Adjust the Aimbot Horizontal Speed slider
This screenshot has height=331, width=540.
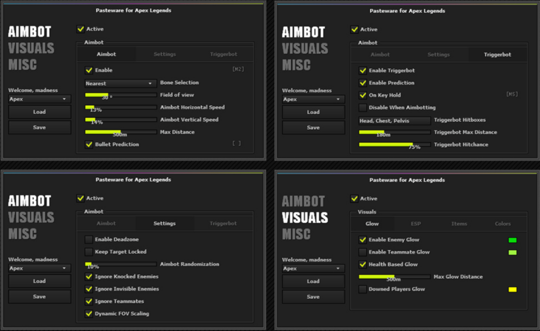tap(120, 107)
